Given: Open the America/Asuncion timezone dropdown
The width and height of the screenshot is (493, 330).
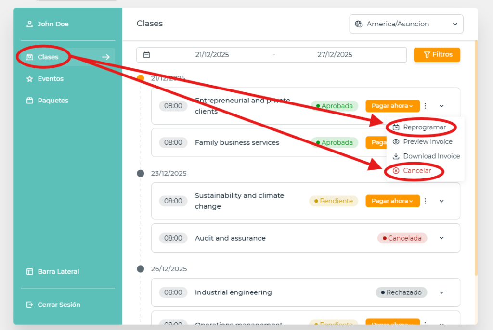Looking at the screenshot, I should 406,24.
